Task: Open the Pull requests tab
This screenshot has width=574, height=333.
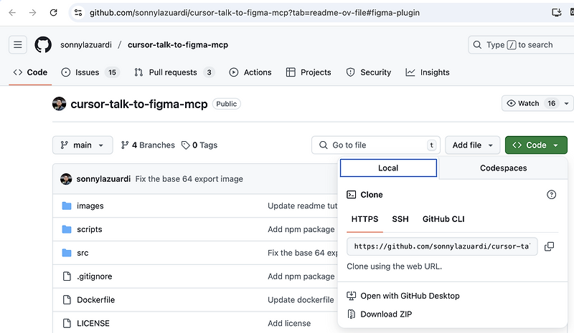Action: point(174,72)
